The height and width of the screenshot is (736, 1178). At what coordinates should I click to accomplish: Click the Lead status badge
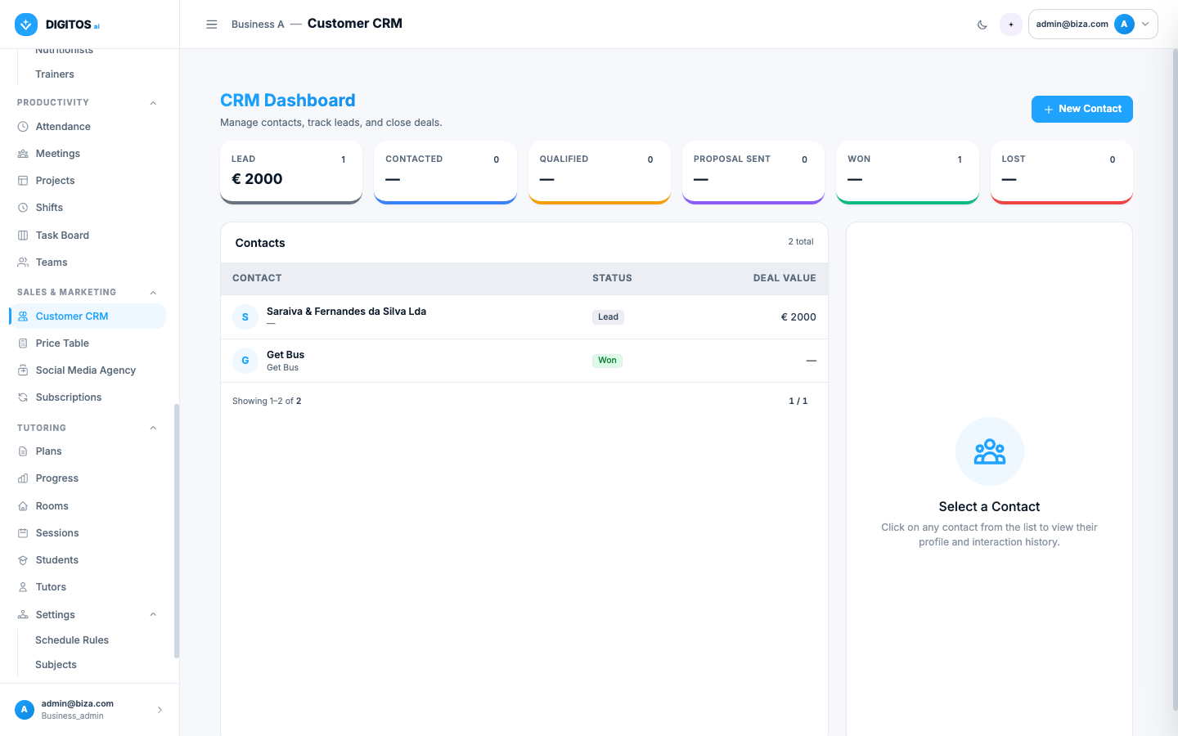608,317
